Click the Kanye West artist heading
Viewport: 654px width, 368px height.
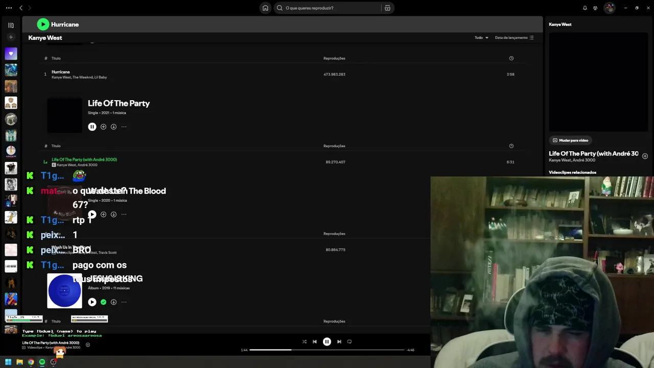tap(45, 38)
